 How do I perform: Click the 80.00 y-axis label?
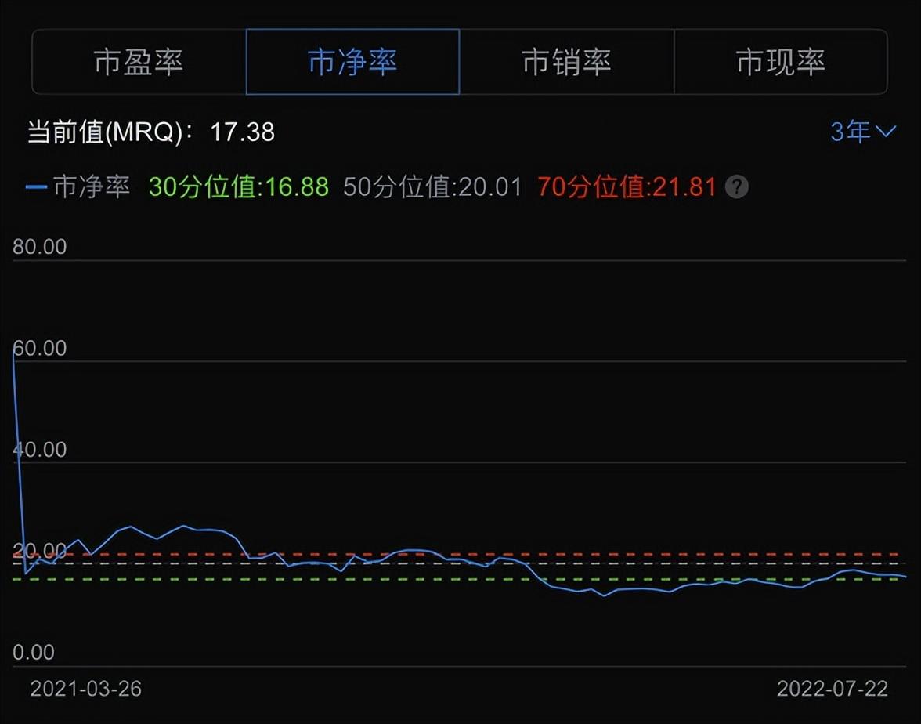(x=40, y=247)
